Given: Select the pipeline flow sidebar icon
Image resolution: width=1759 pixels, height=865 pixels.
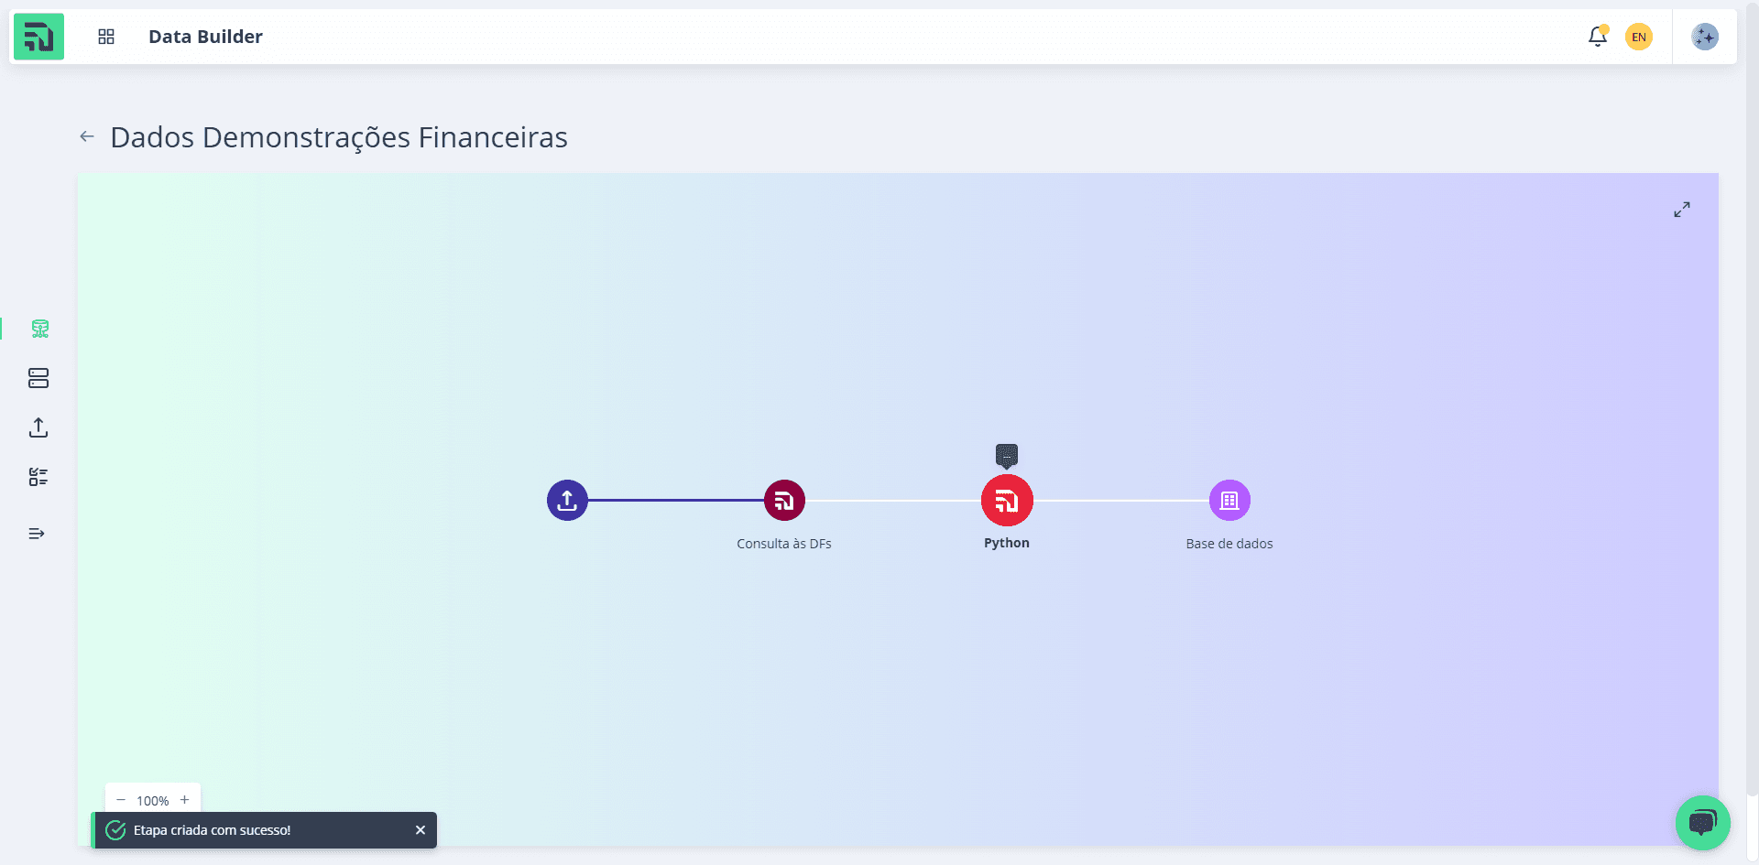Looking at the screenshot, I should (x=39, y=329).
